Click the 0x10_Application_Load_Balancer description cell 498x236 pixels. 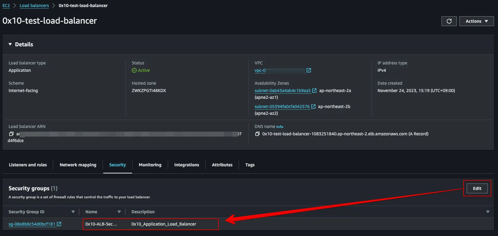[x=164, y=224]
